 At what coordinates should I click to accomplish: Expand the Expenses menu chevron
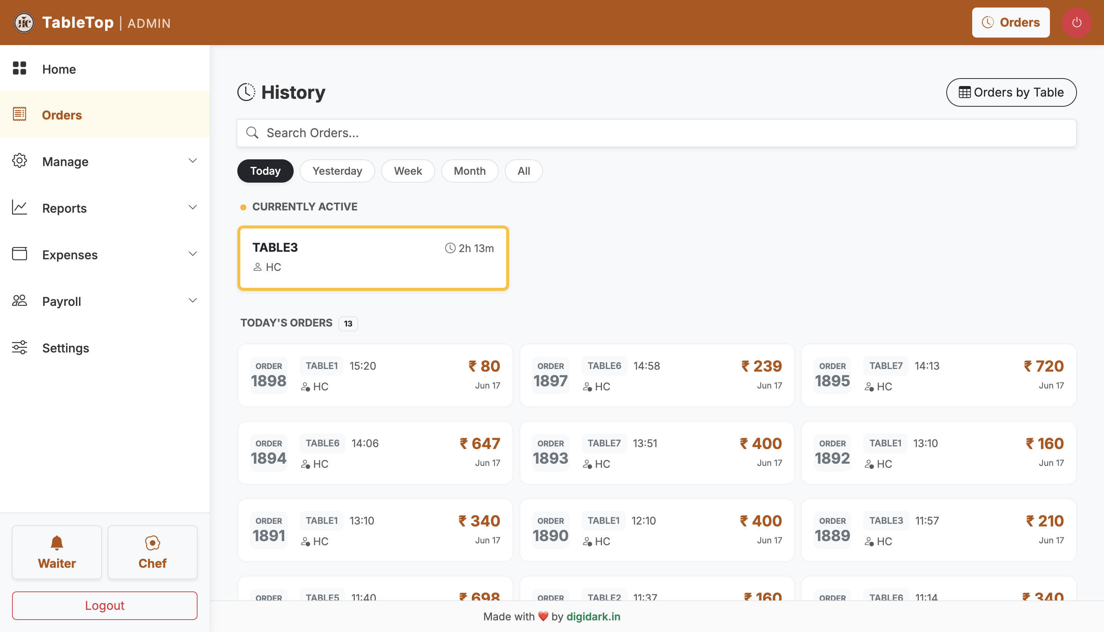point(193,254)
